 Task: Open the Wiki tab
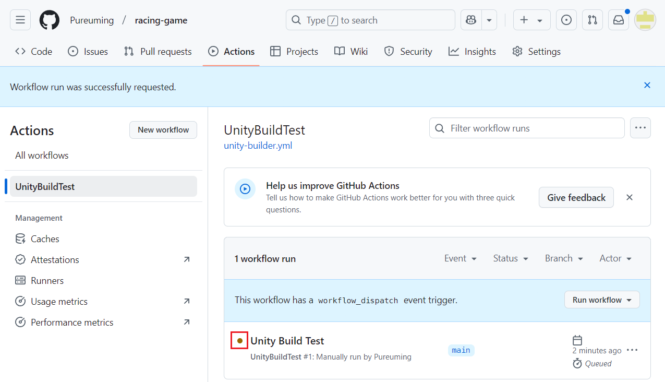click(x=351, y=51)
